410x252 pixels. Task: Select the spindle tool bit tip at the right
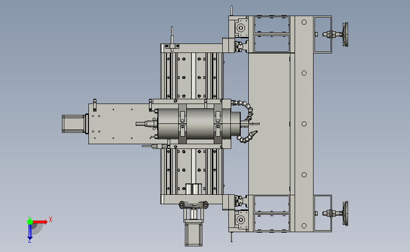pyautogui.click(x=254, y=124)
